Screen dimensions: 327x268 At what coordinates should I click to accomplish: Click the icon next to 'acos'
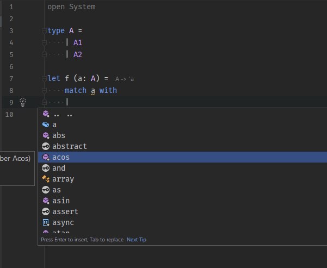coord(46,157)
